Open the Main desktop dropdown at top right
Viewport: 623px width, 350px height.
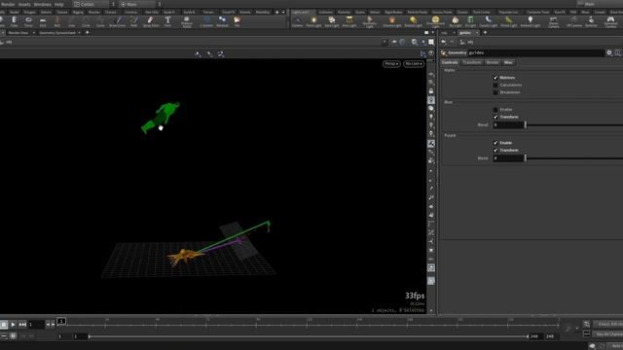pos(600,4)
